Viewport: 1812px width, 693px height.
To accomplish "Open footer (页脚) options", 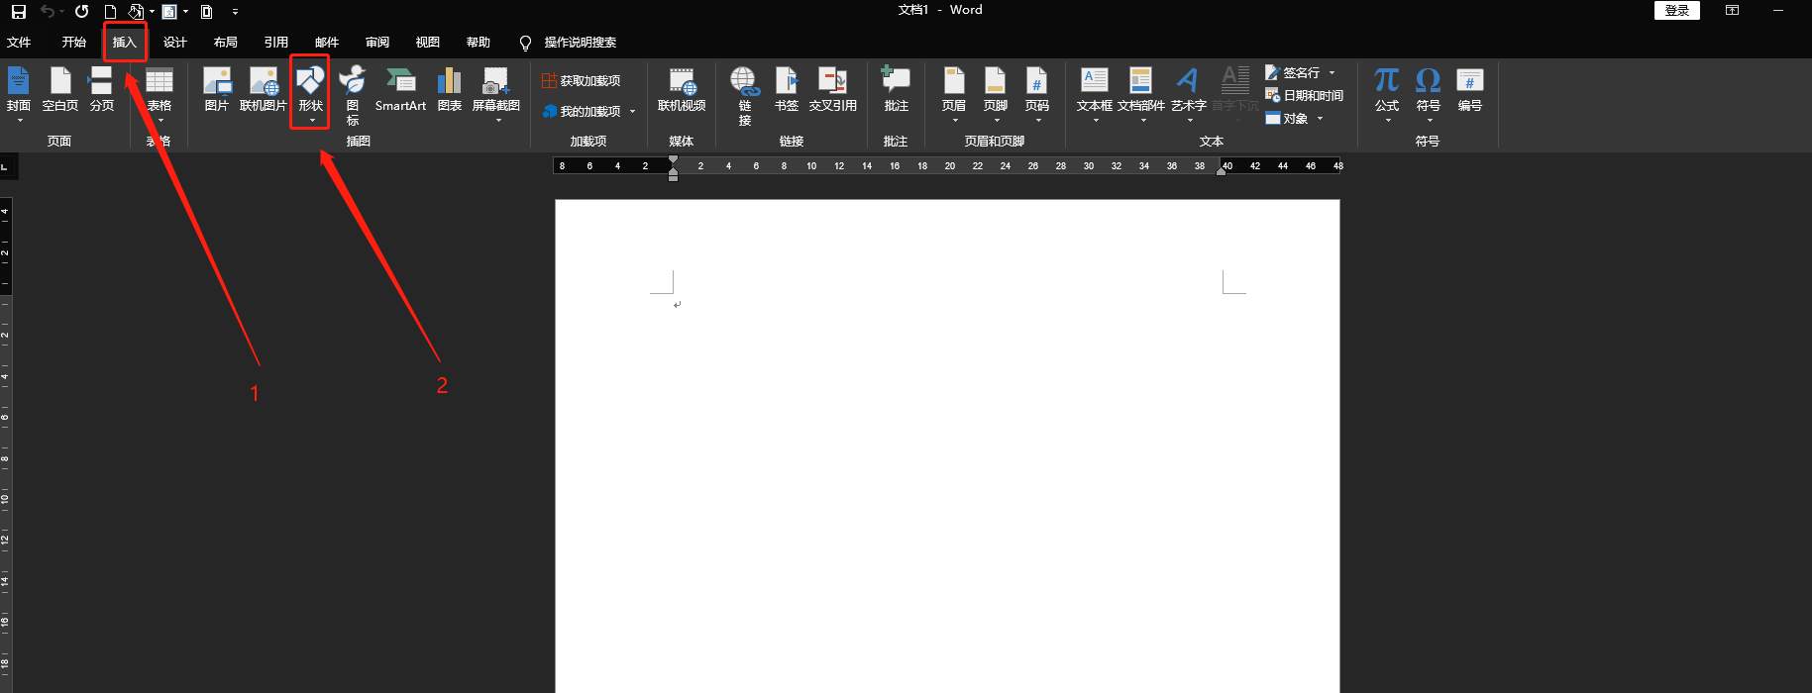I will 996,94.
